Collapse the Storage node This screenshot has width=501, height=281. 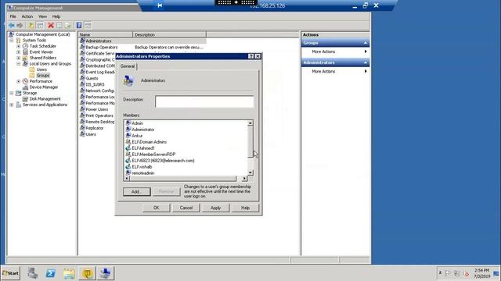(x=12, y=93)
